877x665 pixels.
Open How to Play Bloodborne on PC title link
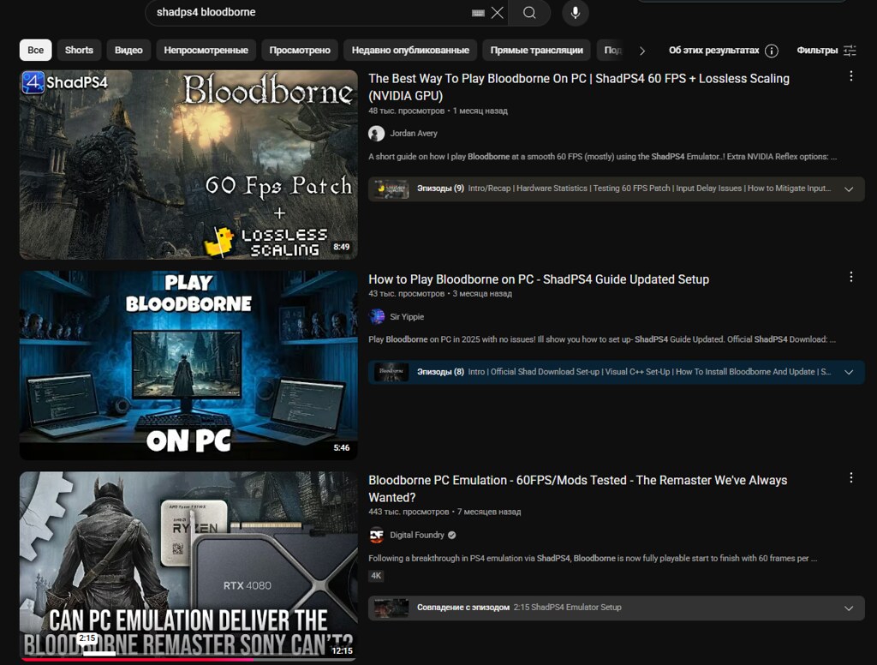click(x=539, y=279)
